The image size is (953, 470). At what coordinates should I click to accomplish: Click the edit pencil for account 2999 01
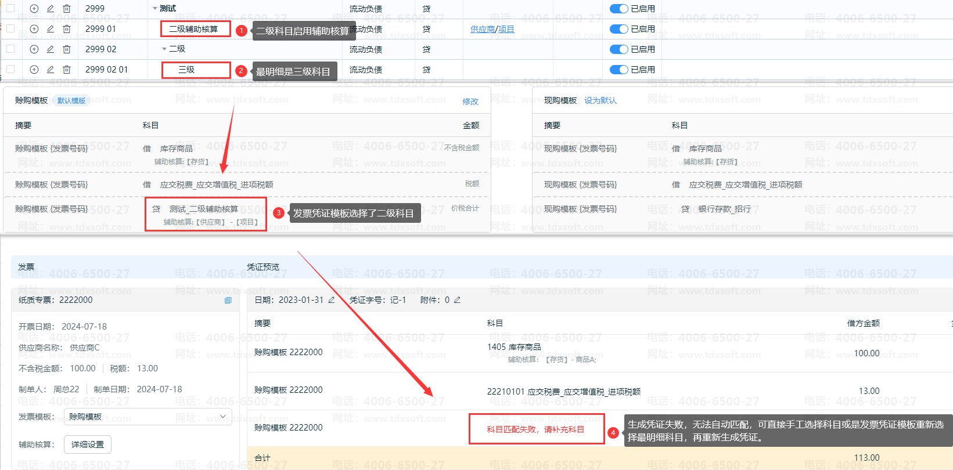tap(51, 29)
